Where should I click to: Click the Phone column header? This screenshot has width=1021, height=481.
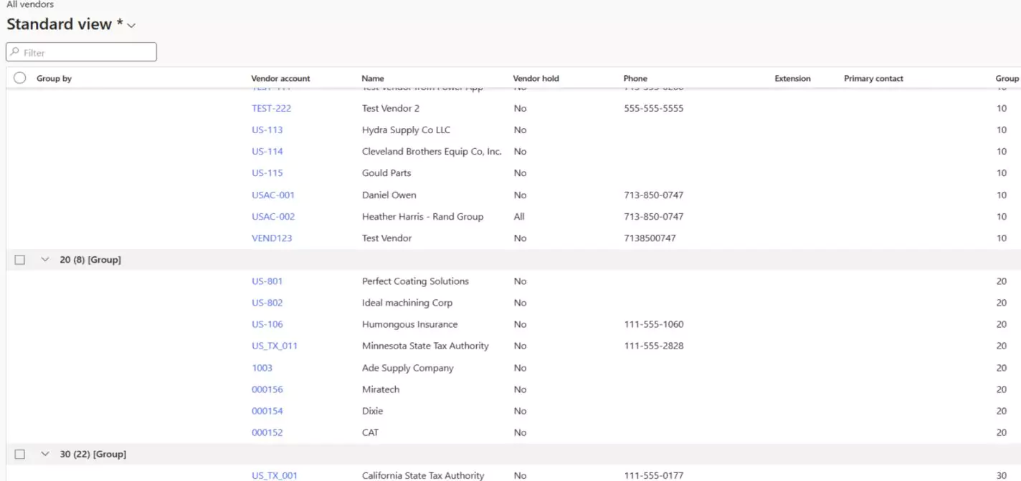pyautogui.click(x=636, y=78)
